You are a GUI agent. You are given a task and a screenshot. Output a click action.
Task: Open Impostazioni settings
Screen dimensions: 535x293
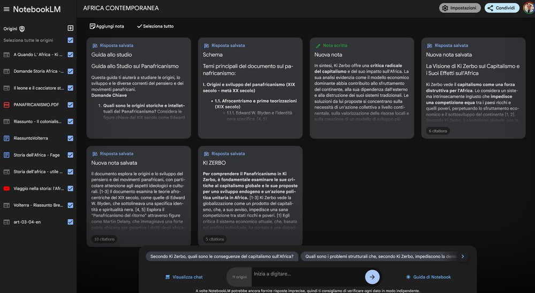point(460,8)
